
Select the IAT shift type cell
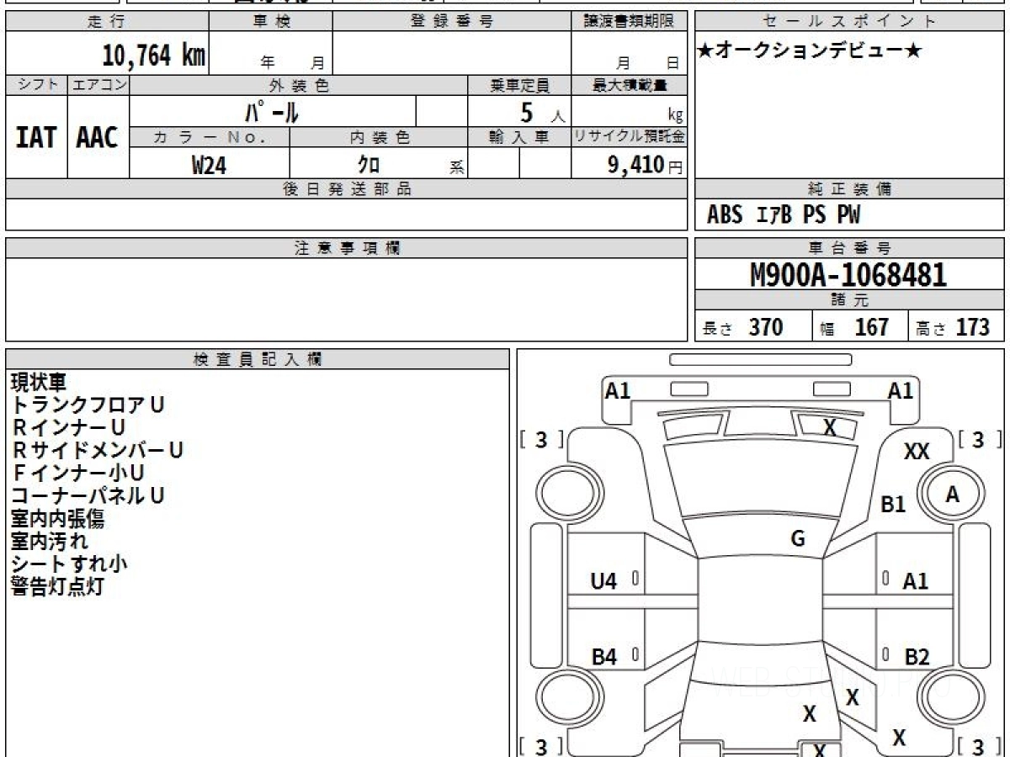(x=36, y=138)
